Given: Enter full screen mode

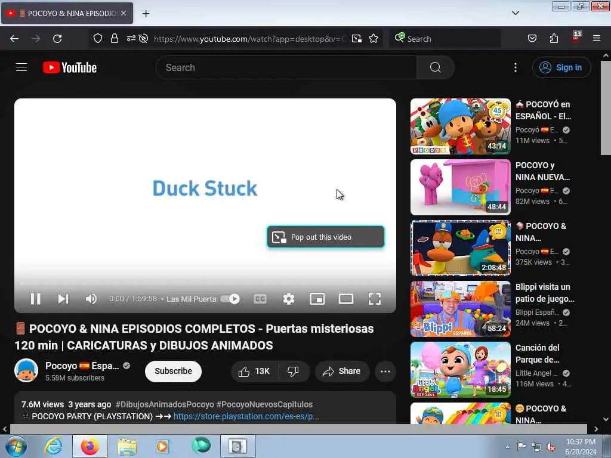Looking at the screenshot, I should 375,299.
